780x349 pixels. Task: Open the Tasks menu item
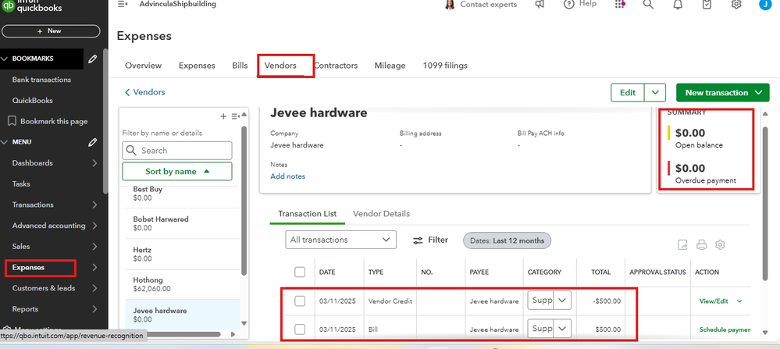click(21, 184)
